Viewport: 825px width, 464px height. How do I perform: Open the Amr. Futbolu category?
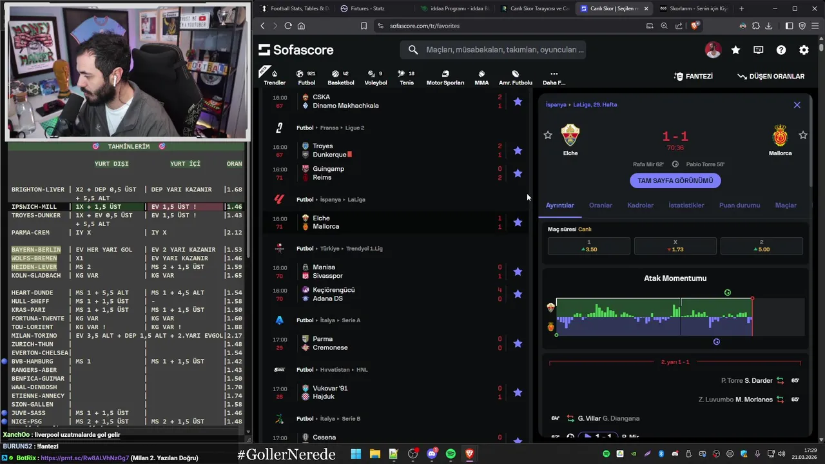(x=516, y=77)
